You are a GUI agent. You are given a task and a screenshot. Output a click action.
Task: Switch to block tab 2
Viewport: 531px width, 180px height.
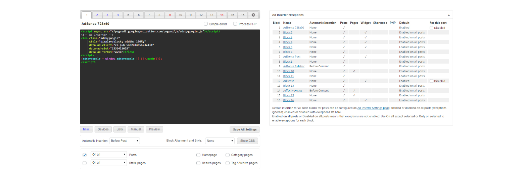(97, 15)
